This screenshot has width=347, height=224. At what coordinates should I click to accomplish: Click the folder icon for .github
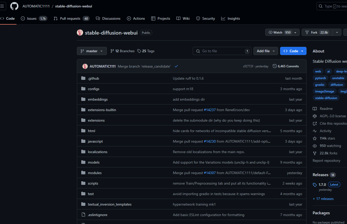pos(83,78)
